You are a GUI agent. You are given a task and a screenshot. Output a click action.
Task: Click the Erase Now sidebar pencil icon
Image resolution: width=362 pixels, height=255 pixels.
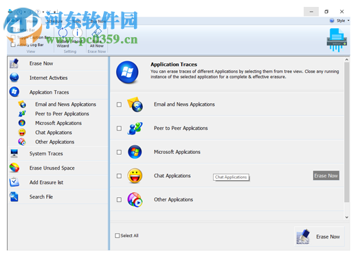click(14, 63)
